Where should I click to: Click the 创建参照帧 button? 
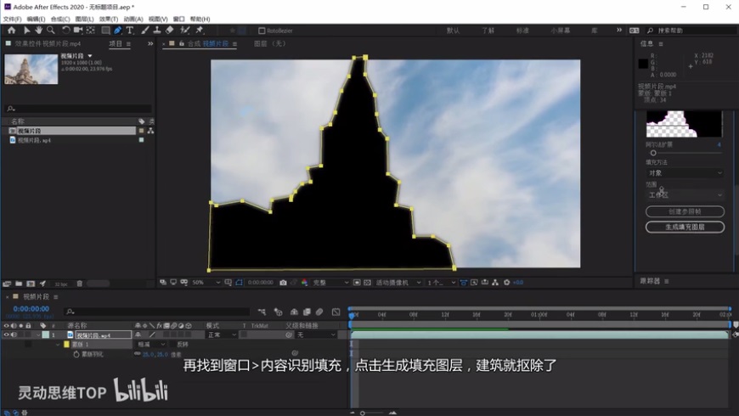click(685, 211)
